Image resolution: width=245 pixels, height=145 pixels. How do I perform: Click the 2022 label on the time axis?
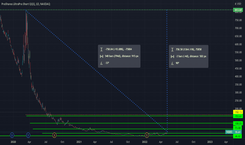click(x=145, y=142)
